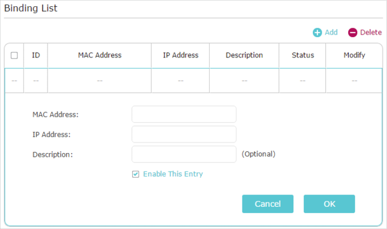The height and width of the screenshot is (229, 387).
Task: Focus the MAC Address input field
Action: pos(184,114)
